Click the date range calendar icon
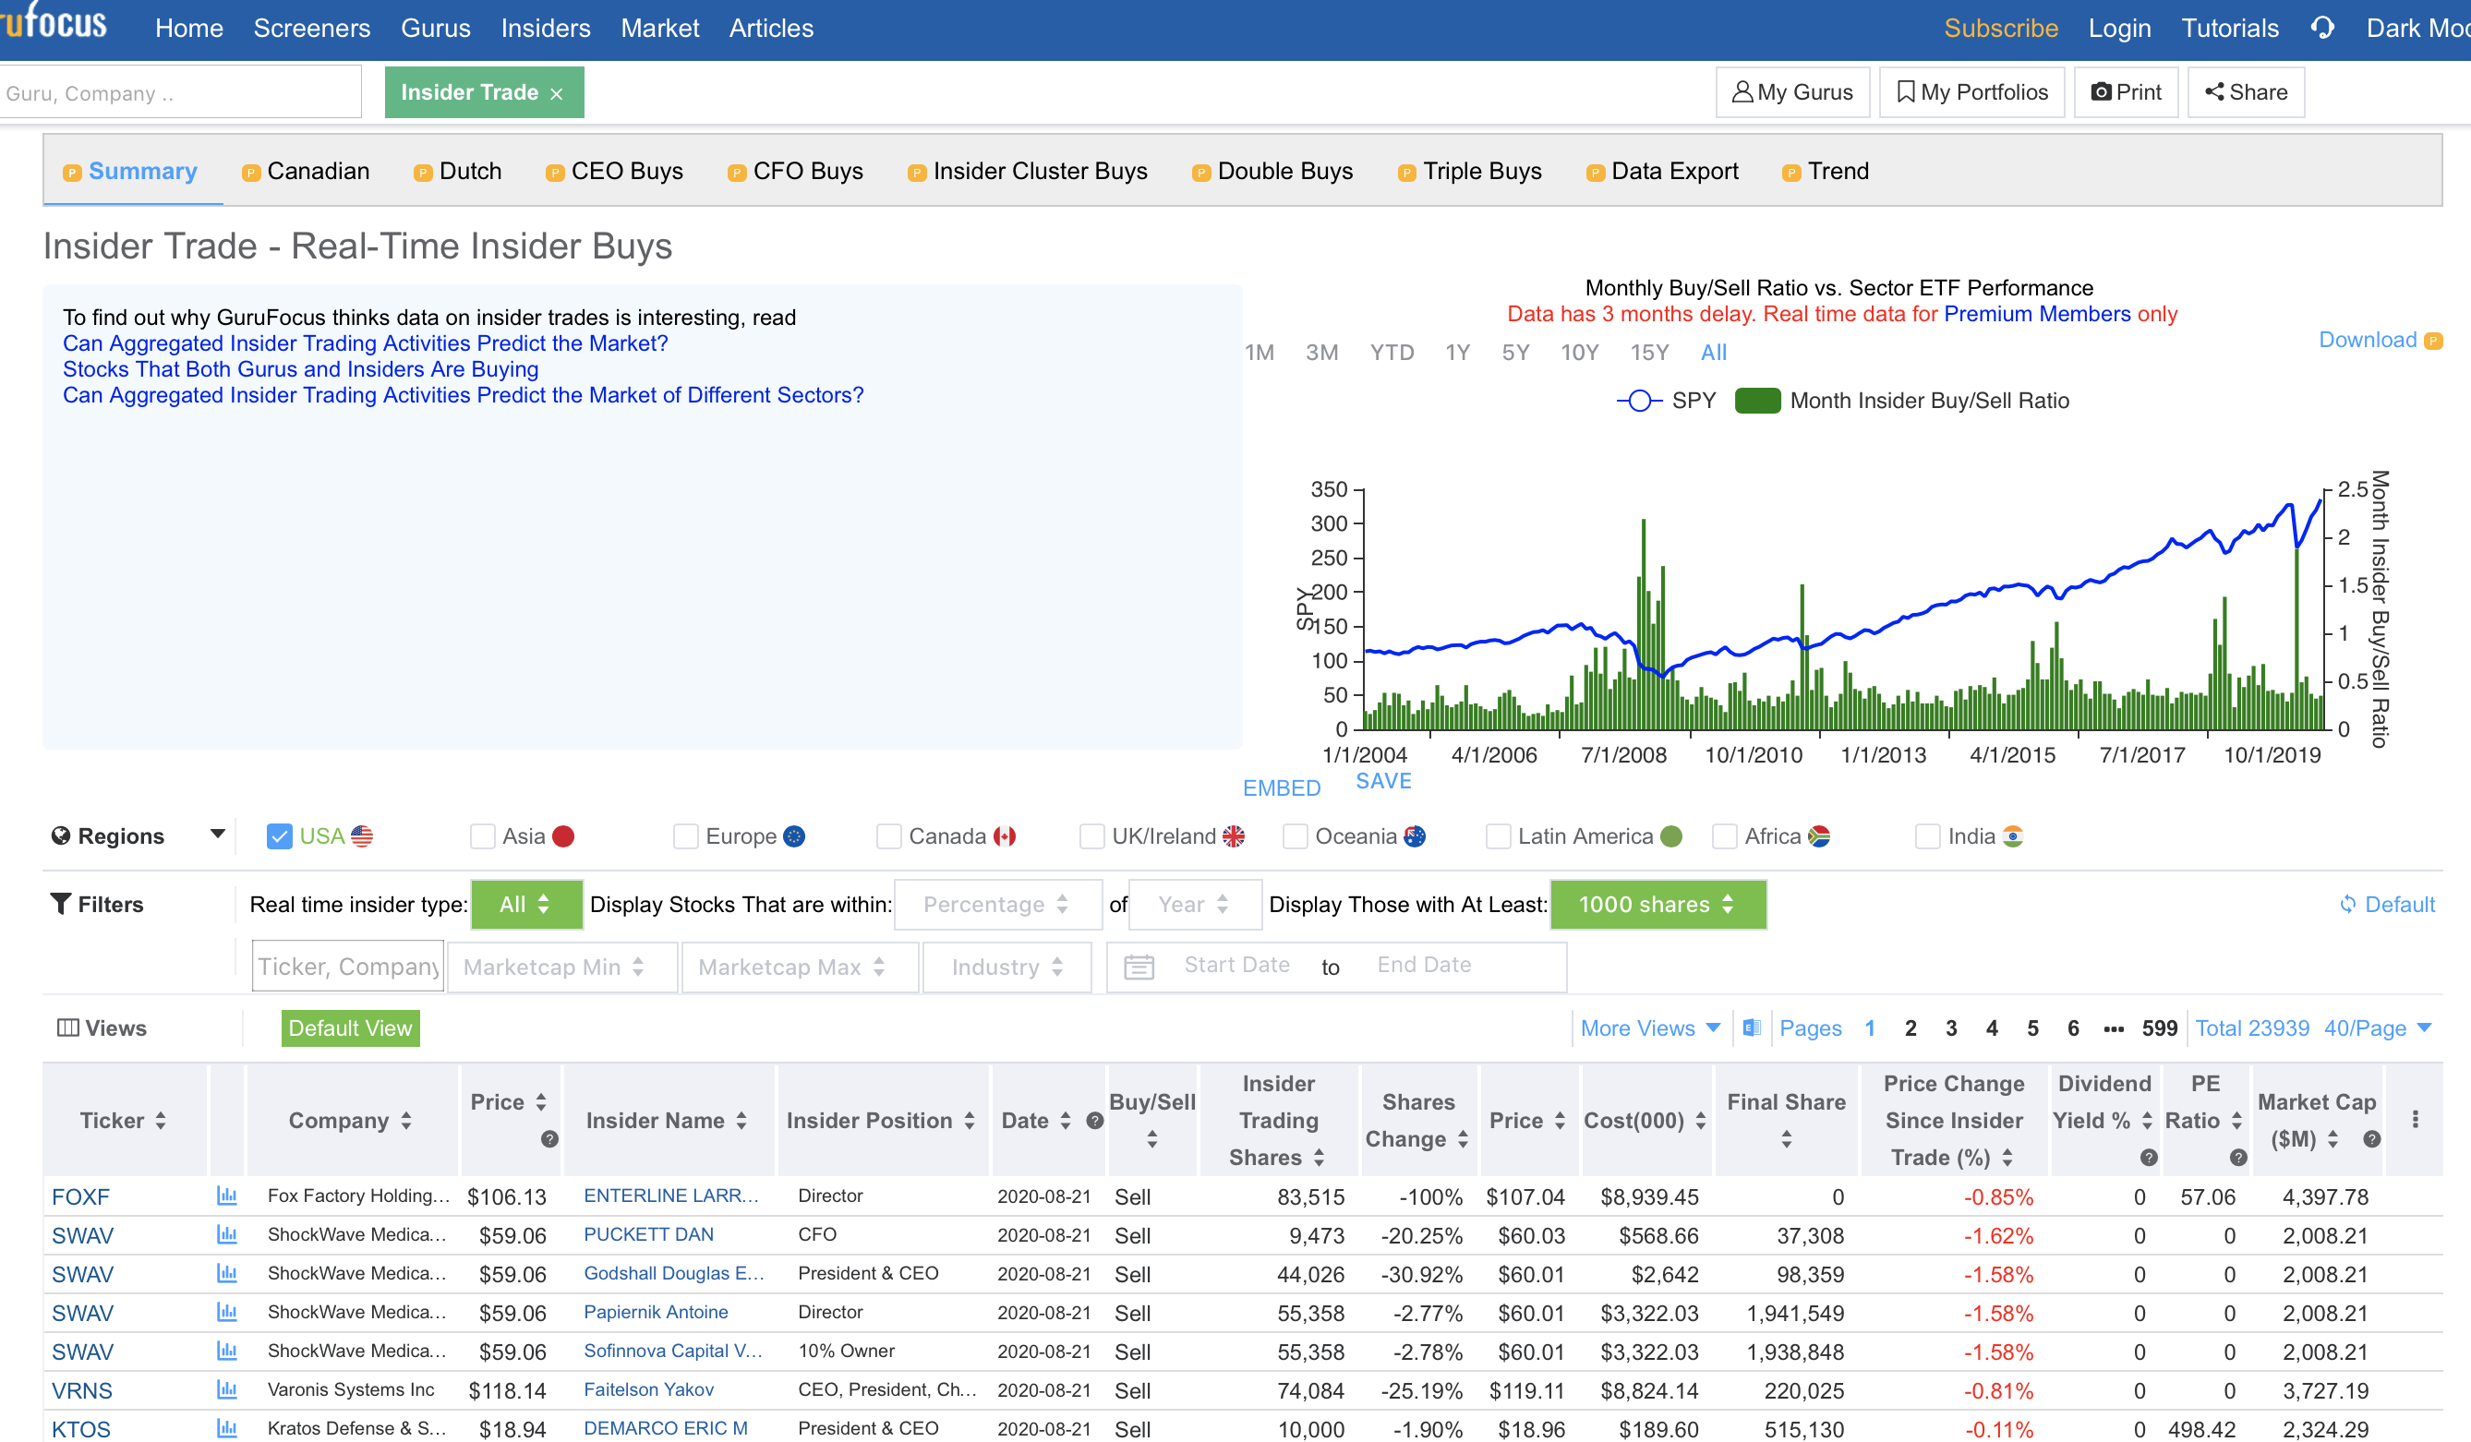The width and height of the screenshot is (2471, 1442). (x=1139, y=967)
